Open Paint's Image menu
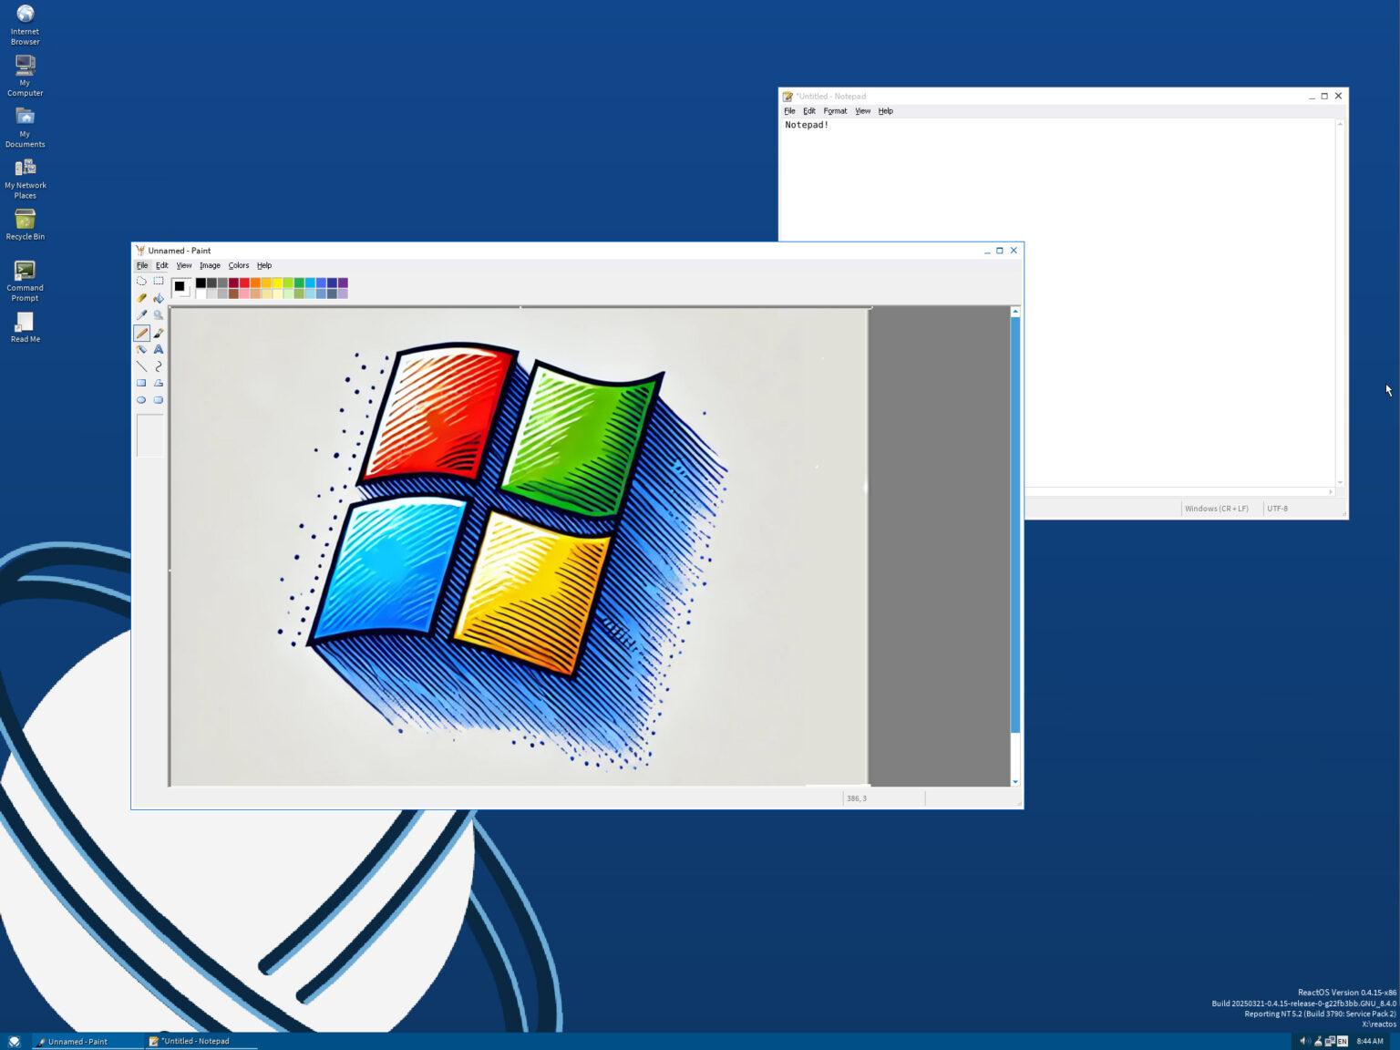This screenshot has height=1050, width=1400. [210, 265]
